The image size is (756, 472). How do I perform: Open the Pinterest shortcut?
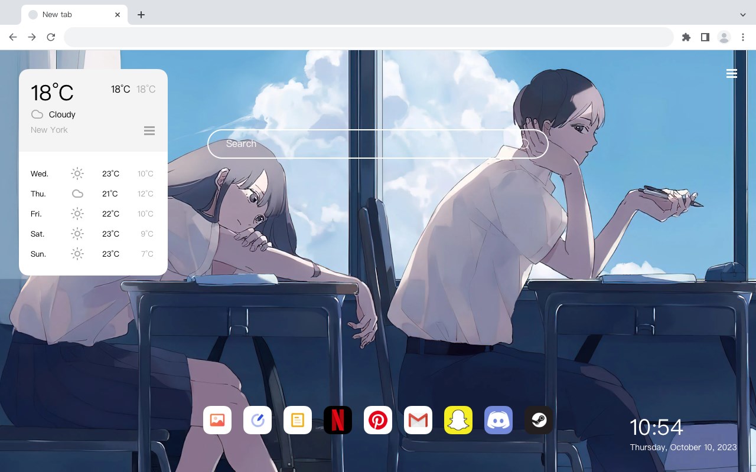coord(378,420)
